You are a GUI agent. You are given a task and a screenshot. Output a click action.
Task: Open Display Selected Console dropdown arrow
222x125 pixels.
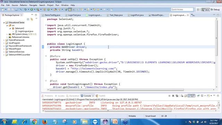point(205,96)
